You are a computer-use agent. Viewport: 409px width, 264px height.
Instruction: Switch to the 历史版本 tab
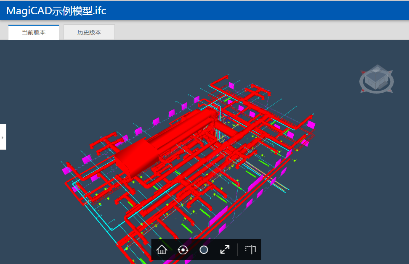[89, 32]
